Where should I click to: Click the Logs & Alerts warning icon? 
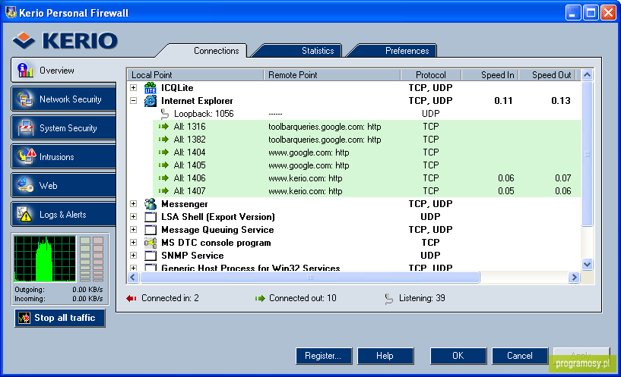(x=24, y=214)
